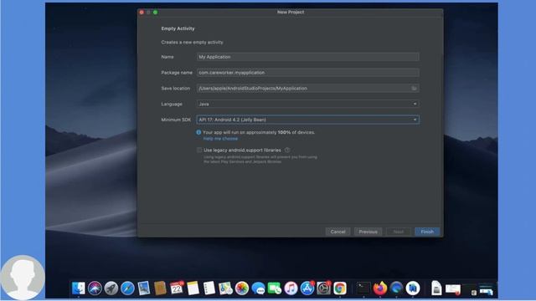Open Finder from the dock
The width and height of the screenshot is (536, 301).
(x=78, y=288)
